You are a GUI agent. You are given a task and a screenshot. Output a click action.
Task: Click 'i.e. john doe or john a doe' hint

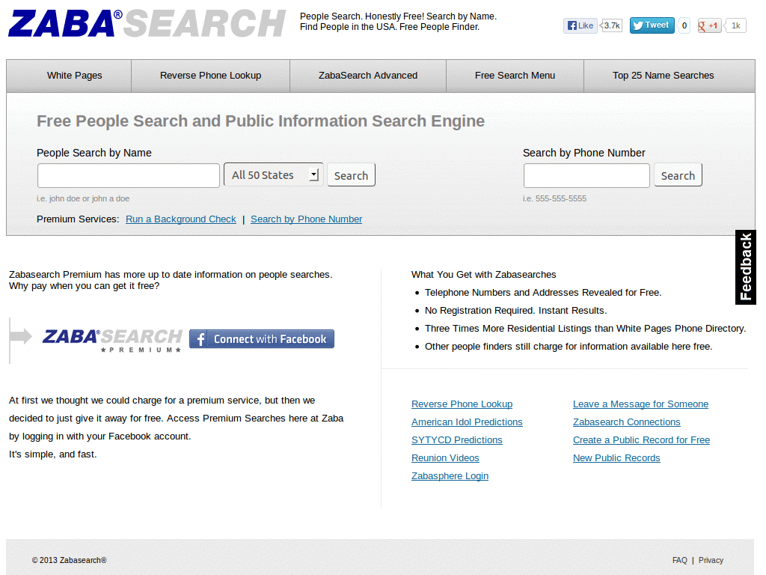coord(82,198)
